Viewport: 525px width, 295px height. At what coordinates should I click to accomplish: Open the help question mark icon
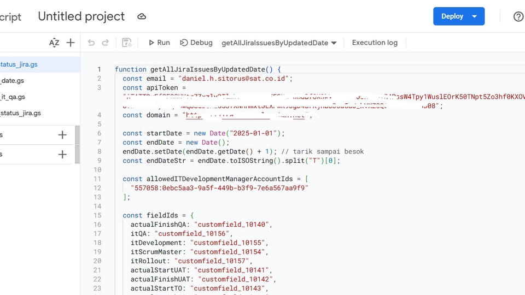518,16
